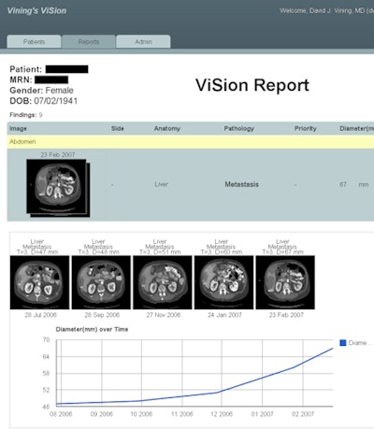The image size is (374, 430).
Task: Click the Priority column header
Action: point(306,128)
